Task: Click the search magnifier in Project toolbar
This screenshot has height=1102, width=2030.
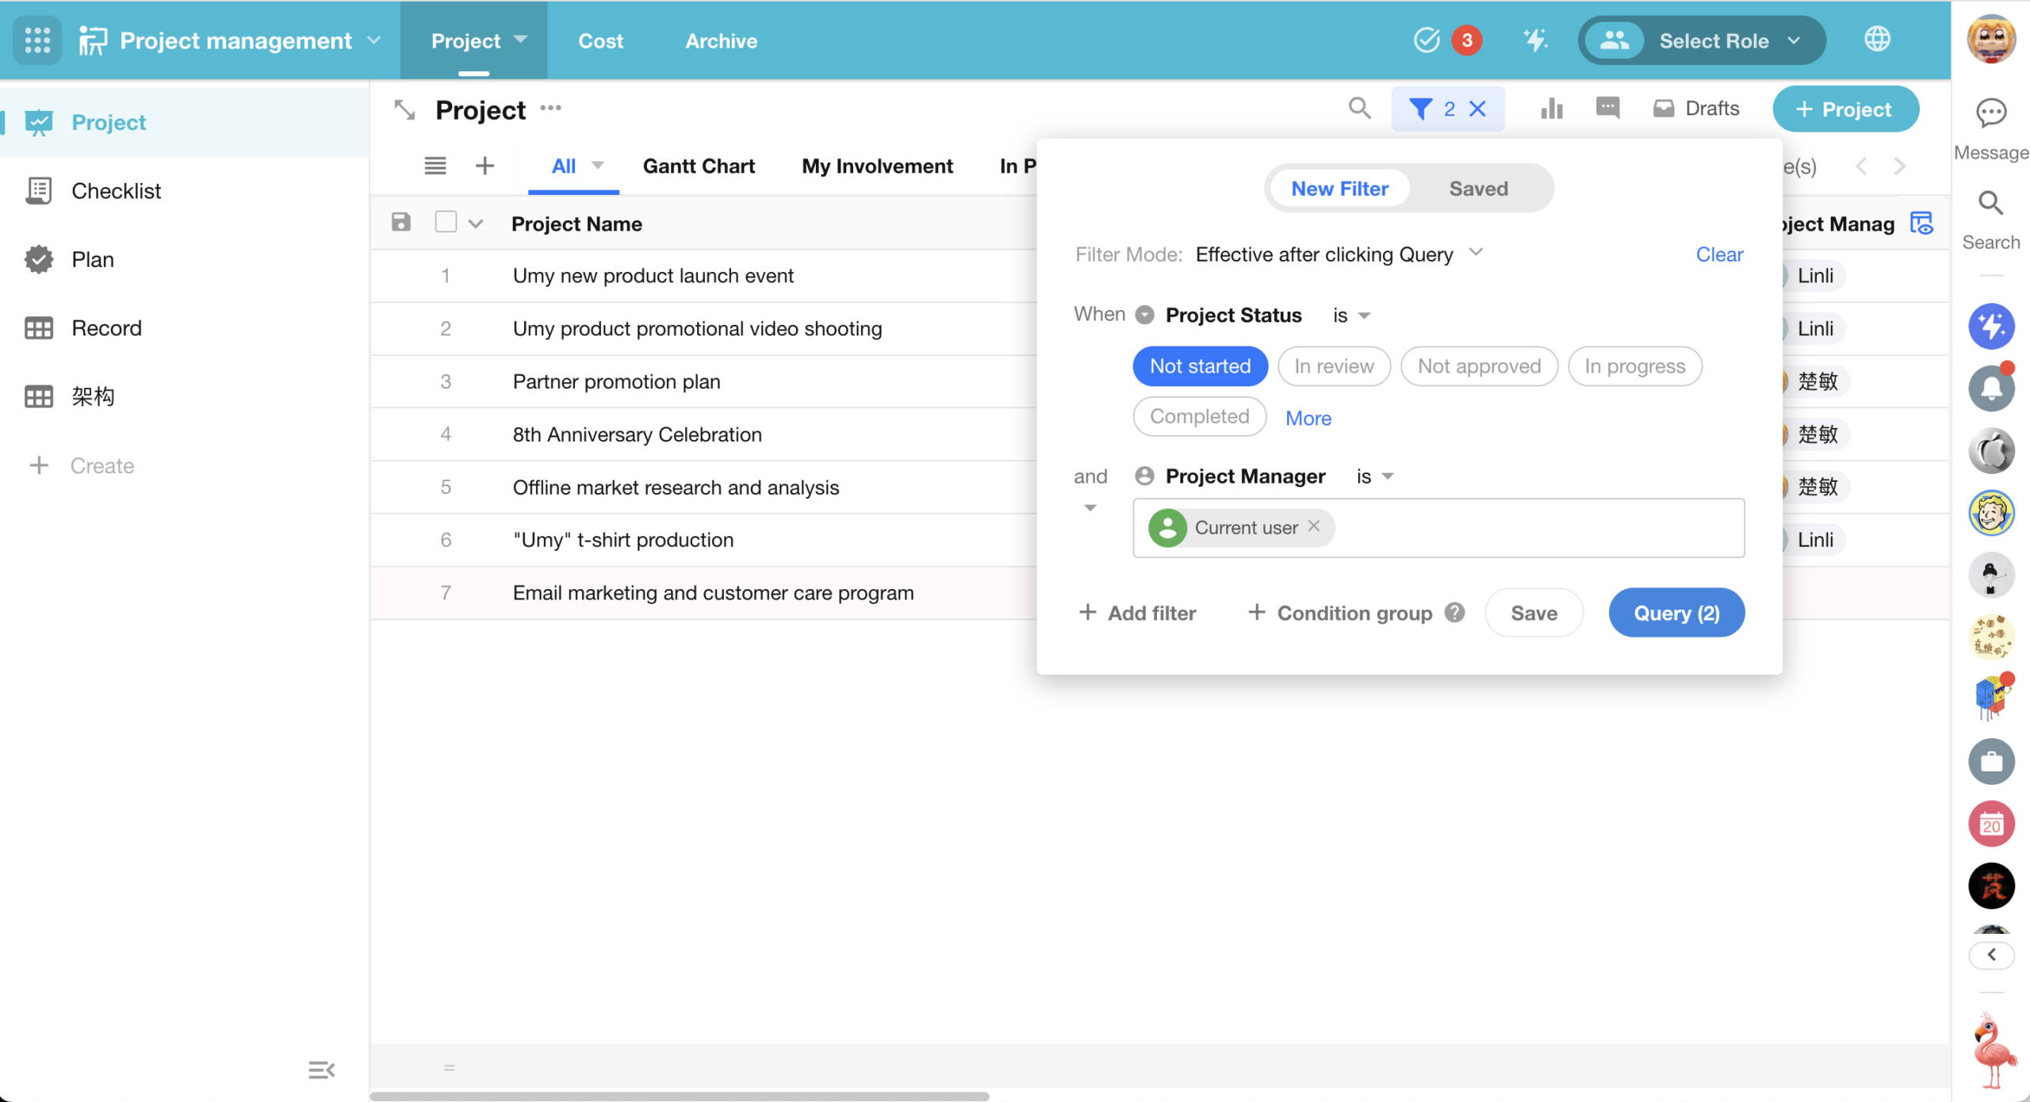Action: click(1359, 109)
